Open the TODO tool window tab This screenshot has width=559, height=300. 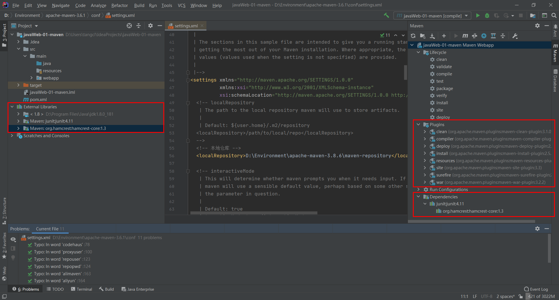(x=55, y=289)
